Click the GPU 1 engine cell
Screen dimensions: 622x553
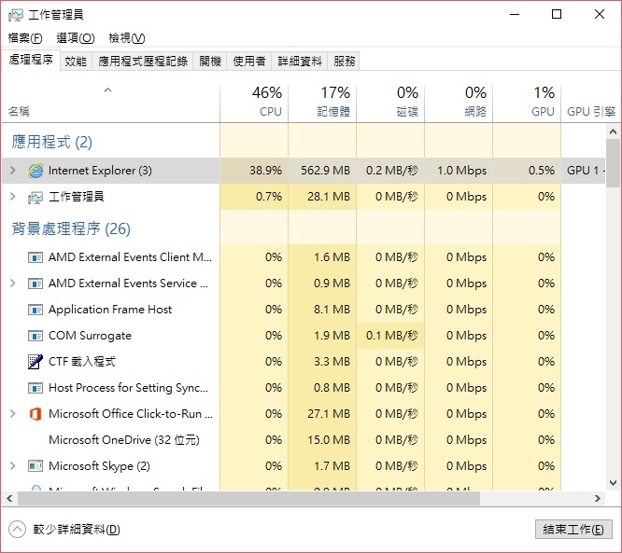coord(584,171)
